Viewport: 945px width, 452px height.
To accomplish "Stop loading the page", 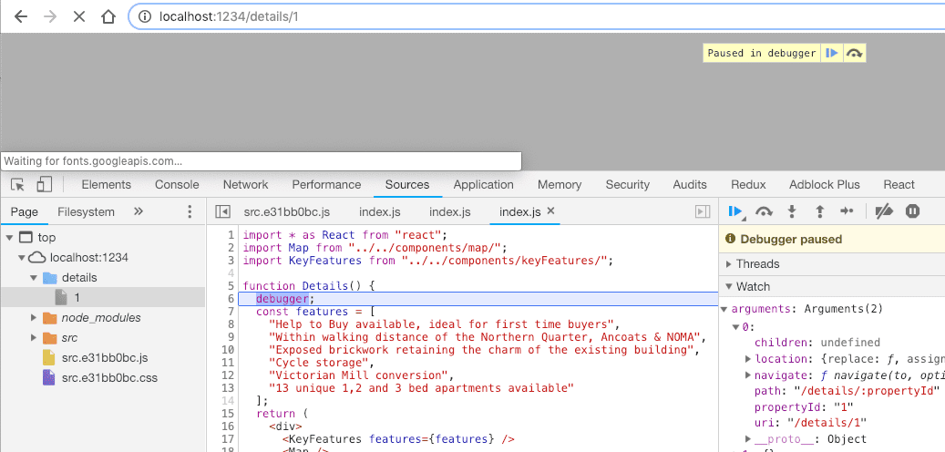I will (x=79, y=16).
